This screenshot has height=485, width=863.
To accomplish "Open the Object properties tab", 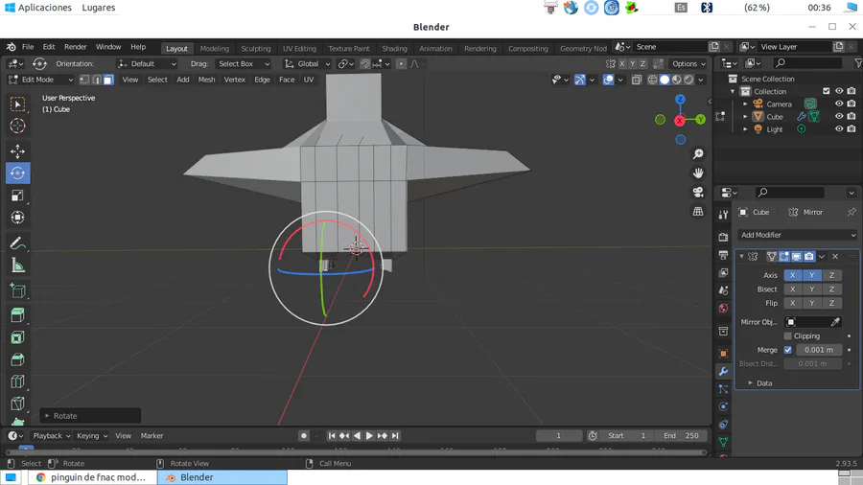I will (723, 354).
